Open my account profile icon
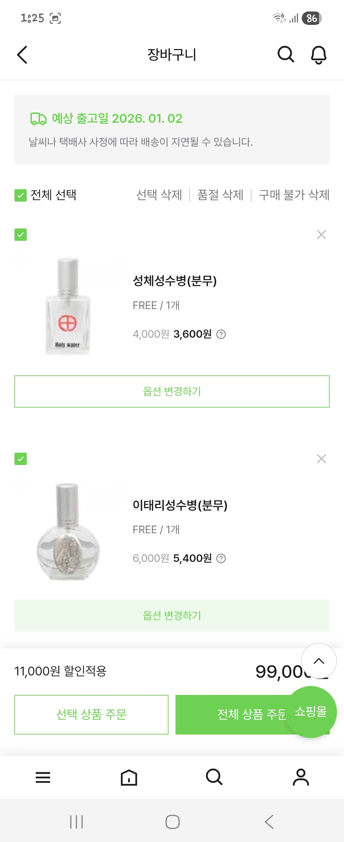The width and height of the screenshot is (344, 842). click(301, 777)
